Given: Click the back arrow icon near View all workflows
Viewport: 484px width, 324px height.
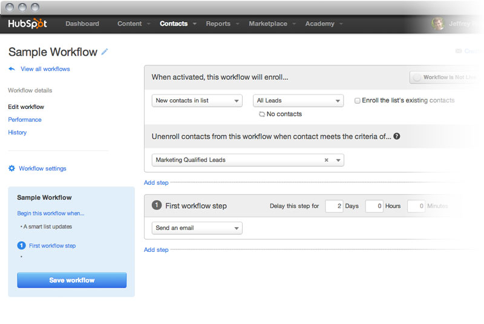Looking at the screenshot, I should pos(11,69).
